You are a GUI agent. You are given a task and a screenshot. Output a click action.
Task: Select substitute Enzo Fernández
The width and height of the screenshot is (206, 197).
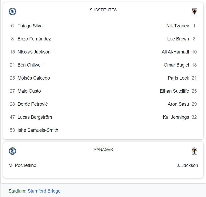[x=34, y=39]
